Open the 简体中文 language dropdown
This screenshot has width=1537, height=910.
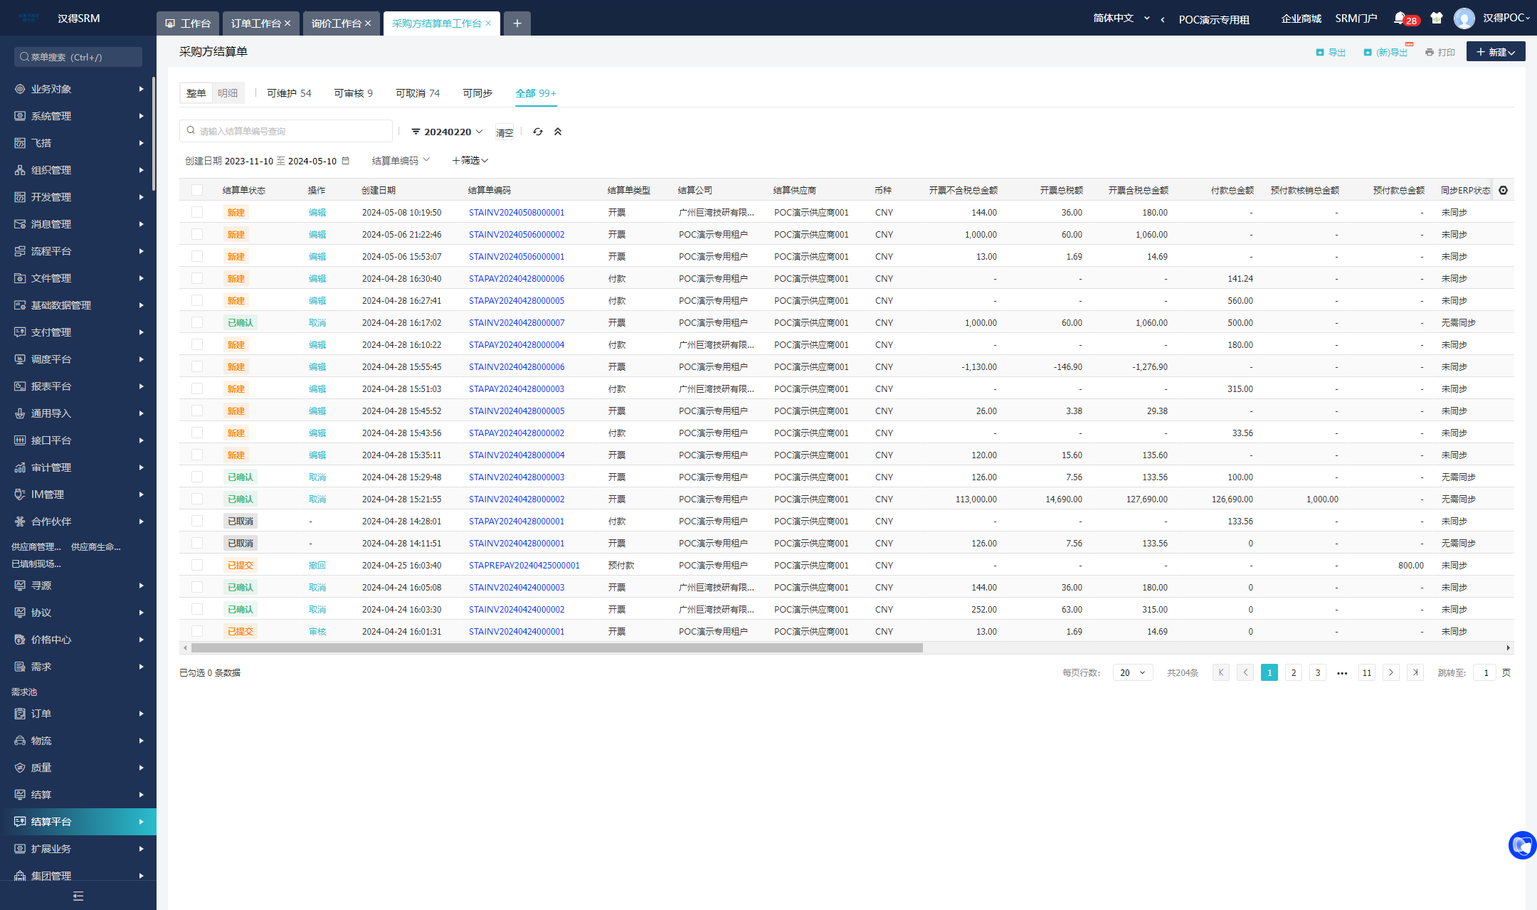1121,18
